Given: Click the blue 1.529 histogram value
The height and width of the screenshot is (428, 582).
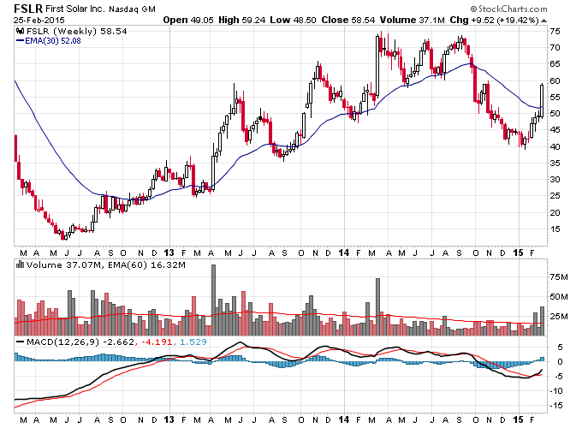Looking at the screenshot, I should click(193, 342).
